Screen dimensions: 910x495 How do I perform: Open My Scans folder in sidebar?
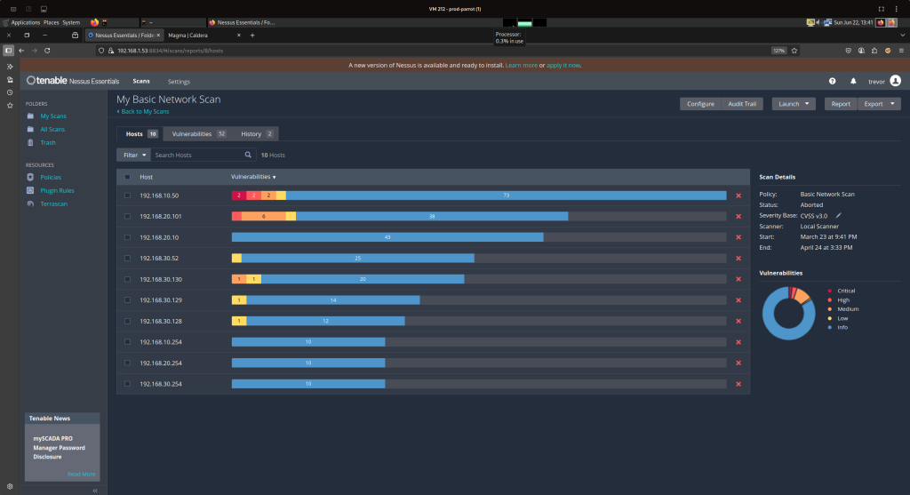[52, 116]
